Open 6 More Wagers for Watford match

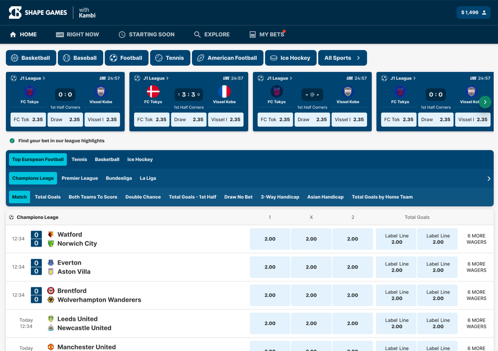tap(476, 239)
